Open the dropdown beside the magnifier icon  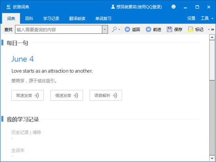click(x=119, y=29)
